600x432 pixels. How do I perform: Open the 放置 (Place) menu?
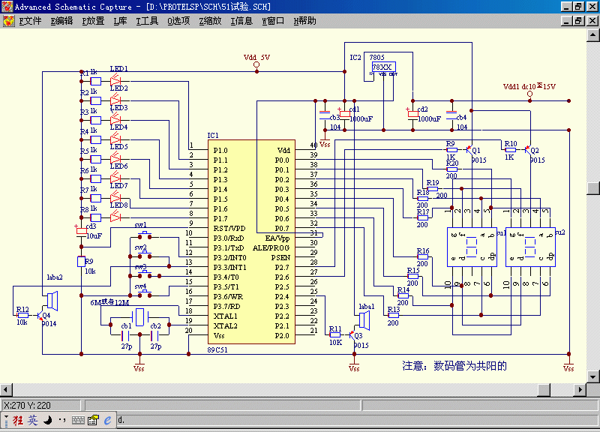coord(93,21)
